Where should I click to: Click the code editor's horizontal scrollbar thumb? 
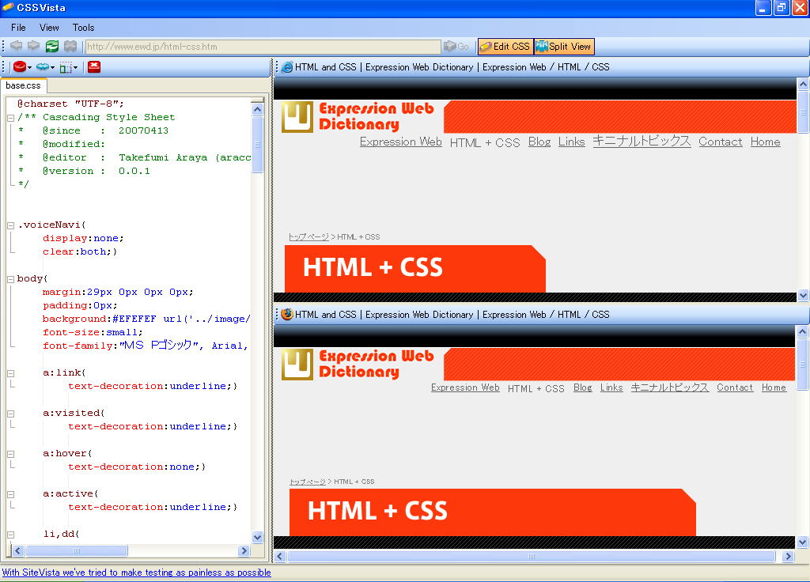point(77,550)
